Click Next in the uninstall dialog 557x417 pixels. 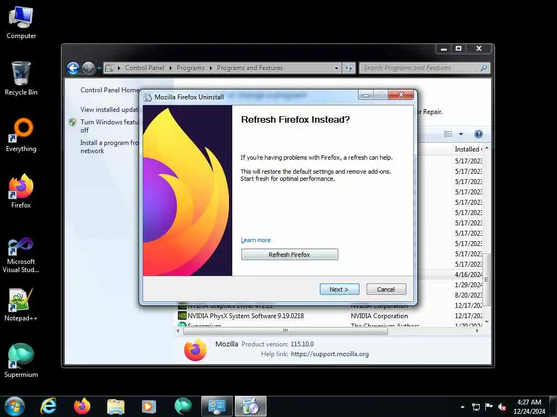point(339,289)
